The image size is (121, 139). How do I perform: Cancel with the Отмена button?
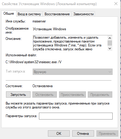(x=83, y=133)
